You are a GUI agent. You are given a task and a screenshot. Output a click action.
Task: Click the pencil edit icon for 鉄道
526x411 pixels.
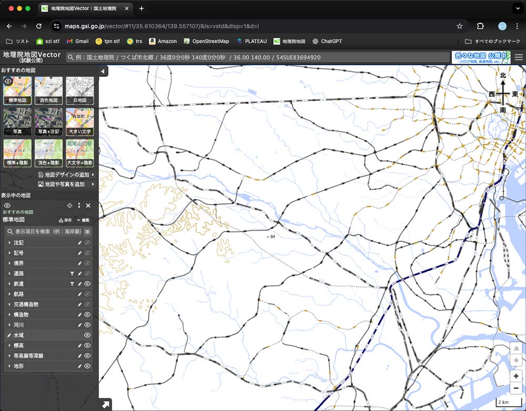80,284
